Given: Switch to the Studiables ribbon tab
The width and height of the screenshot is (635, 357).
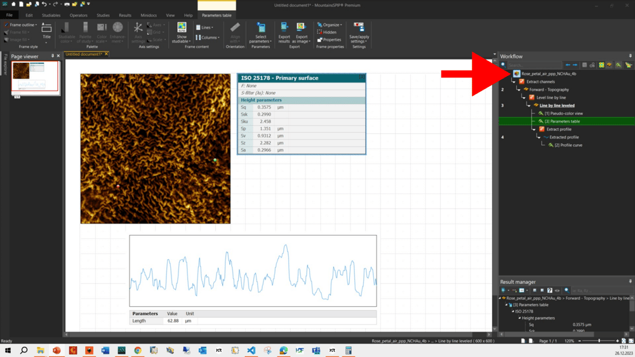Looking at the screenshot, I should tap(51, 15).
